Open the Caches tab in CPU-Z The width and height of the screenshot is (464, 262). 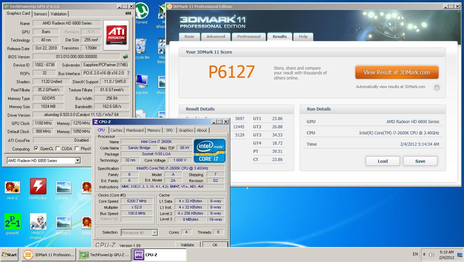(116, 130)
